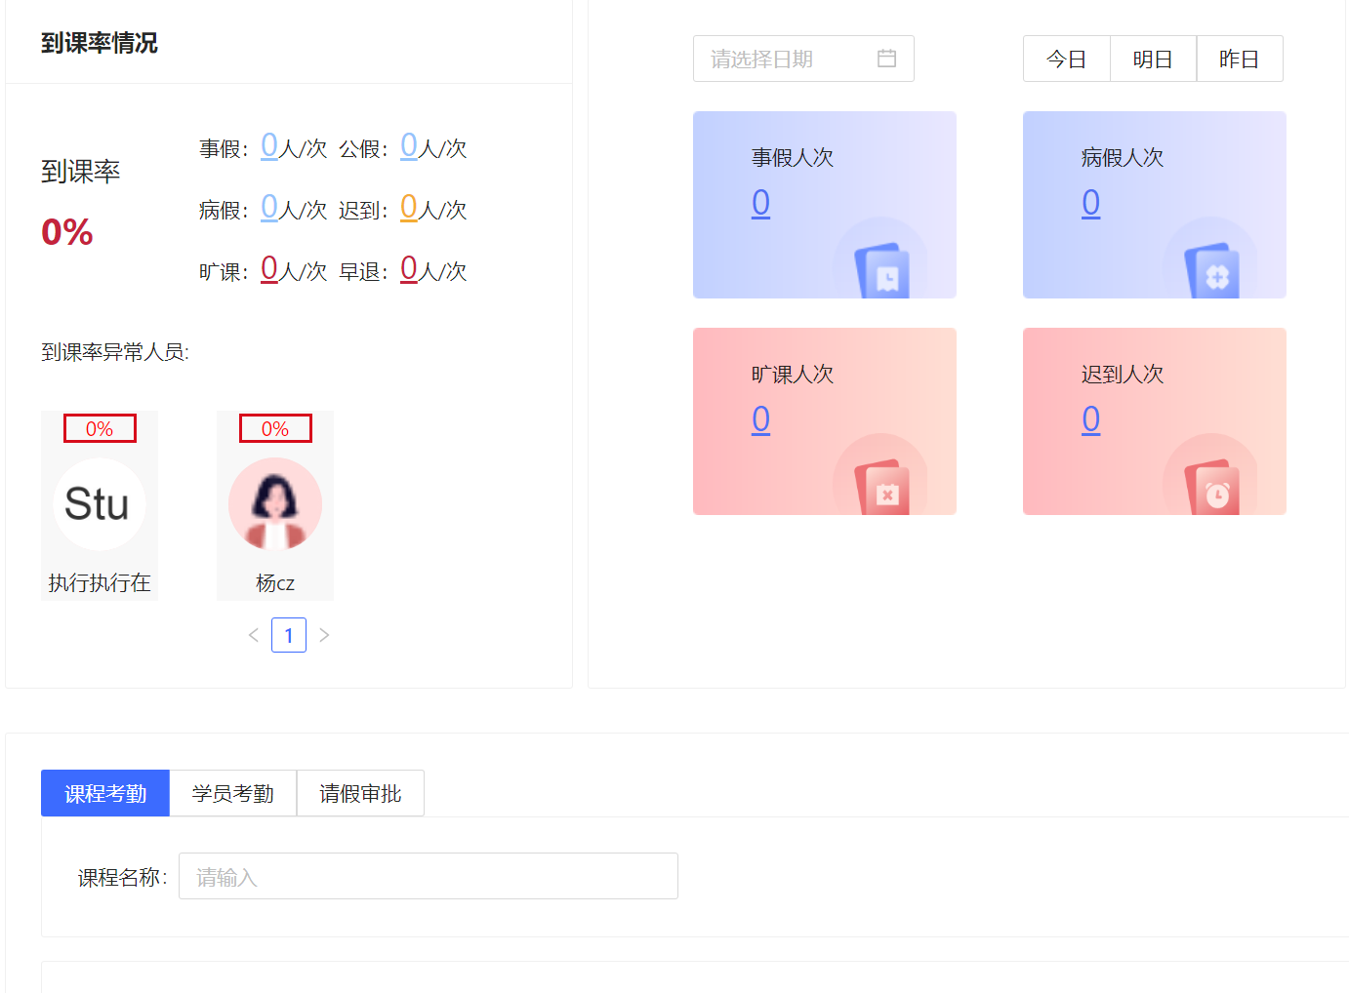Open the 请选择日期 date picker
The image size is (1349, 993).
pos(786,59)
